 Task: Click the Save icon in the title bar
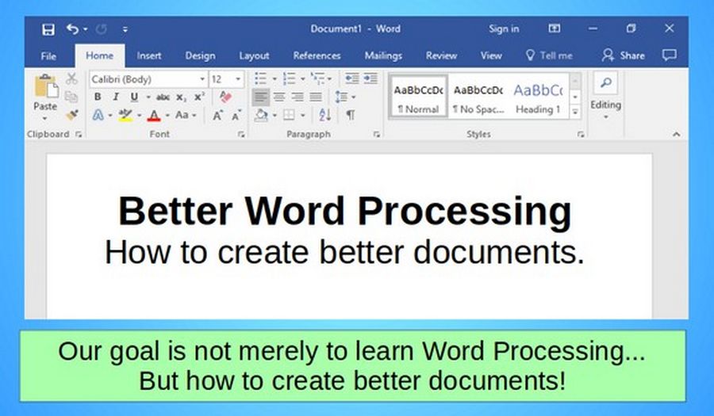click(48, 29)
